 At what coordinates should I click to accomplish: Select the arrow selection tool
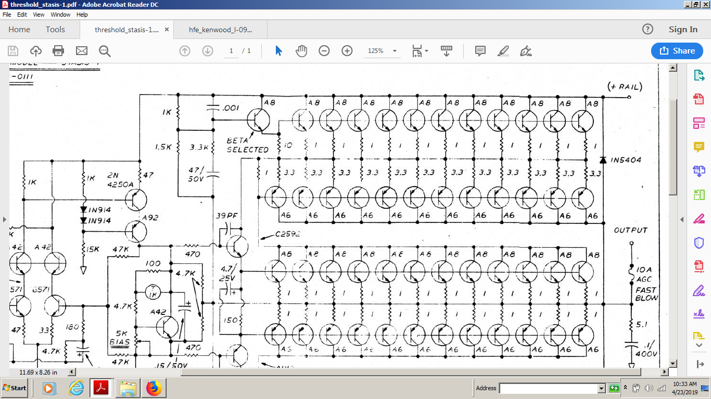[278, 51]
